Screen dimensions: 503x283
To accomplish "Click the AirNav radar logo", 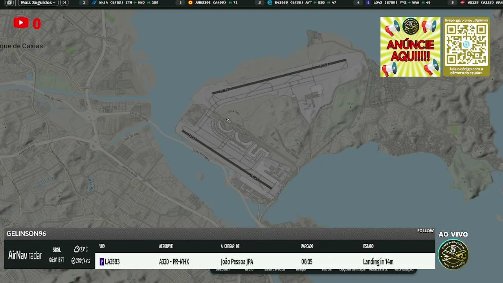I will (25, 255).
